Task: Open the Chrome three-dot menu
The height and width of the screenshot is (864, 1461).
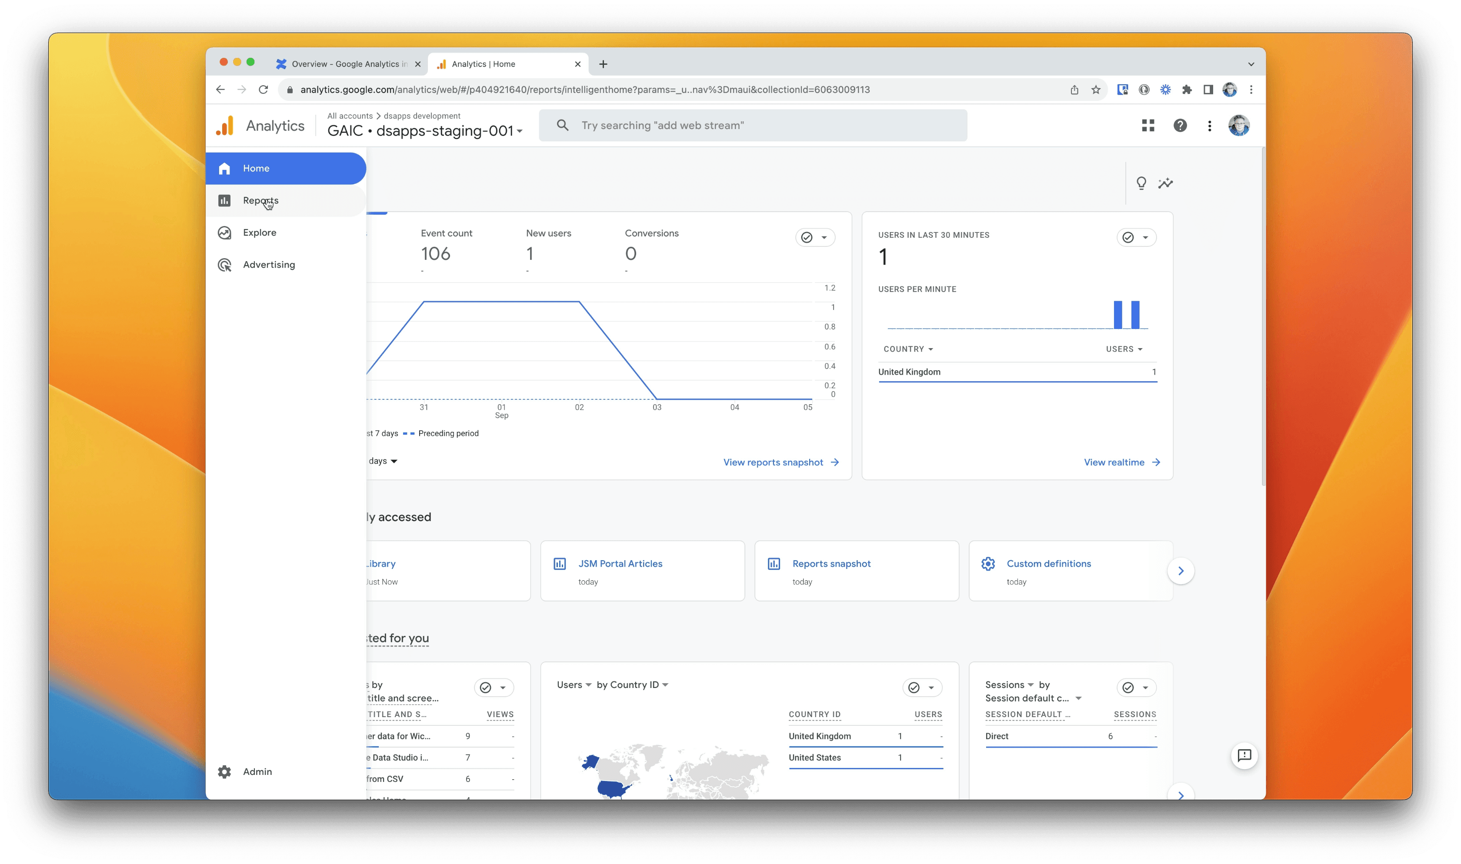Action: pos(1251,89)
